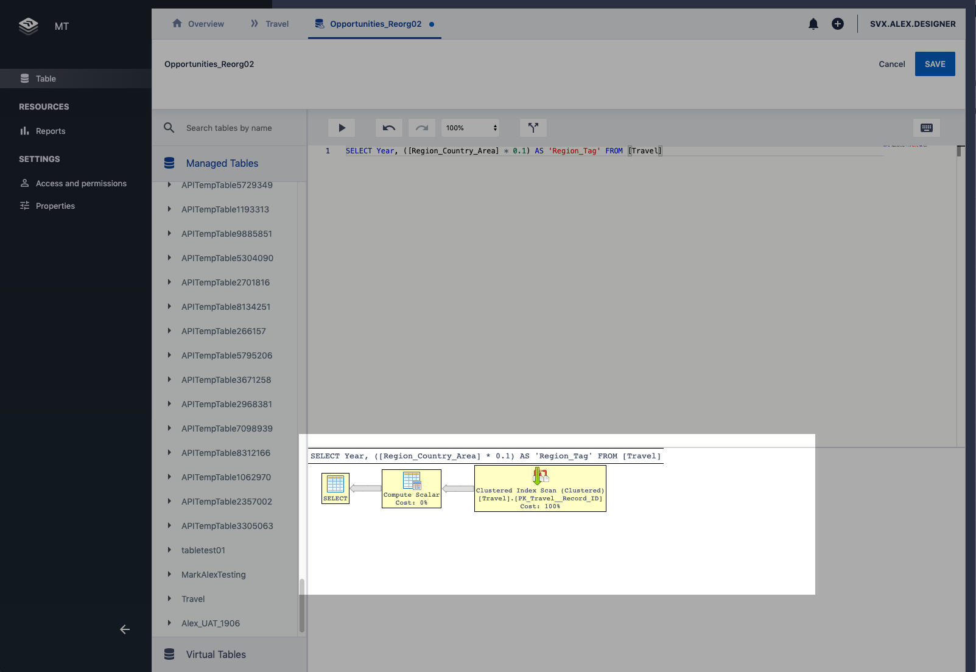Image resolution: width=976 pixels, height=672 pixels.
Task: Click Cancel to discard changes
Action: click(x=891, y=64)
